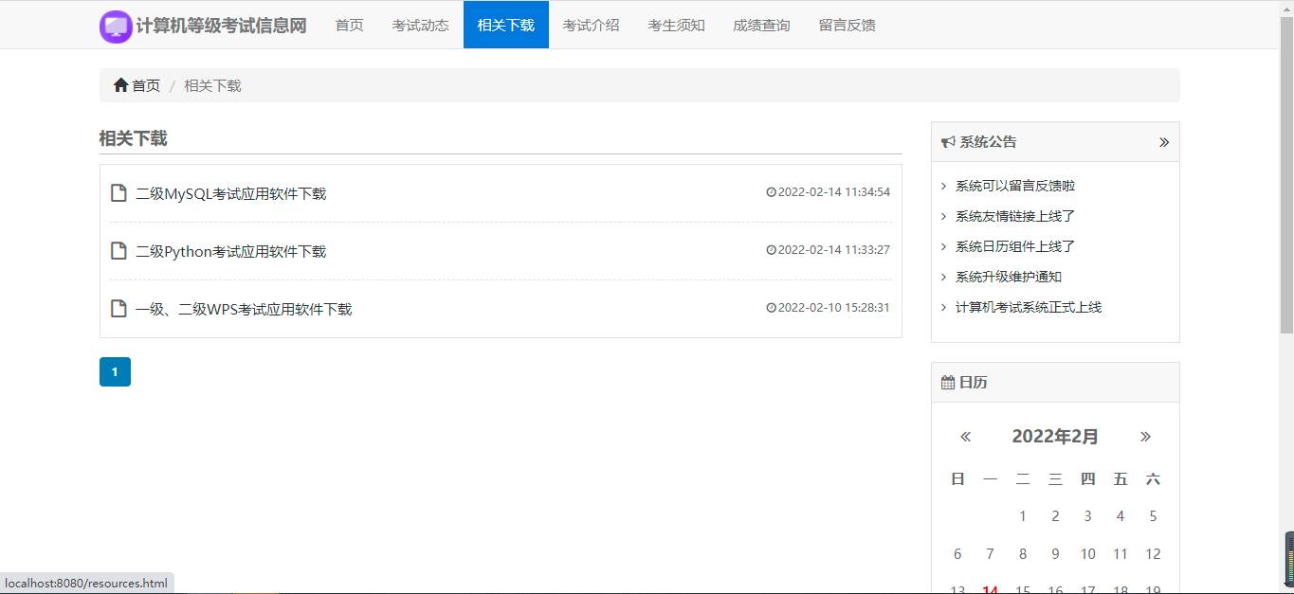The height and width of the screenshot is (594, 1294).
Task: Click clock icon next to 11:33:27 timestamp
Action: [x=771, y=250]
